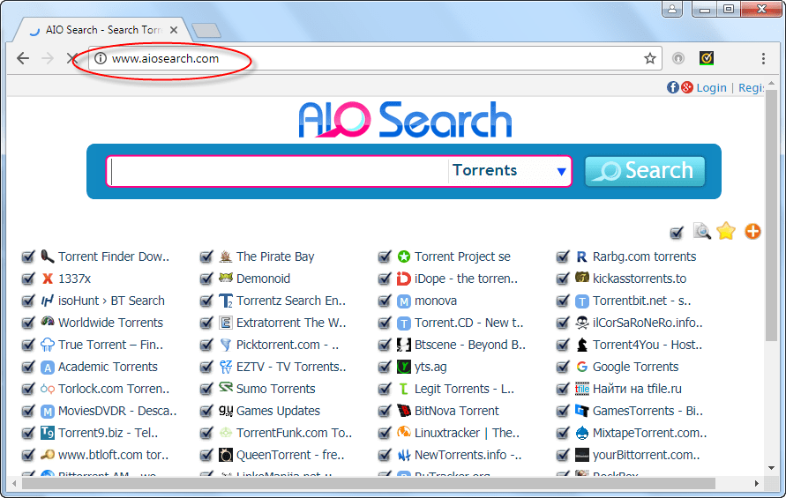Viewport: 786px width, 498px height.
Task: Toggle the www.btloft.com checkbox
Action: tap(28, 455)
